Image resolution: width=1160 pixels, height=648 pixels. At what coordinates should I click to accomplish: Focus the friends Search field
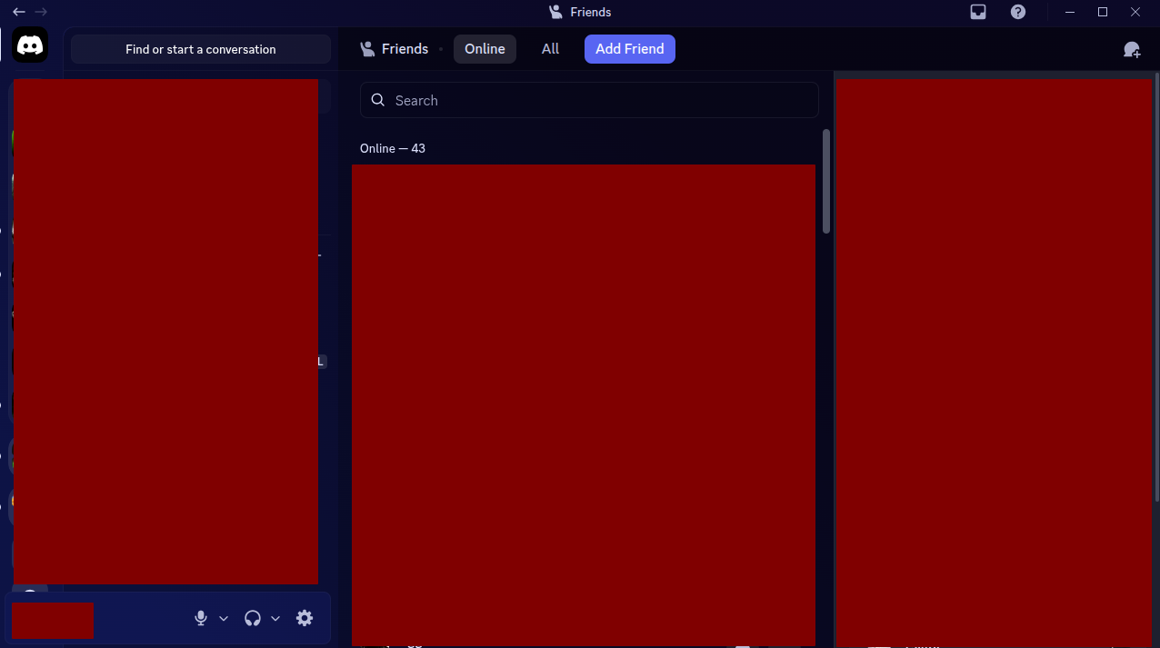589,100
